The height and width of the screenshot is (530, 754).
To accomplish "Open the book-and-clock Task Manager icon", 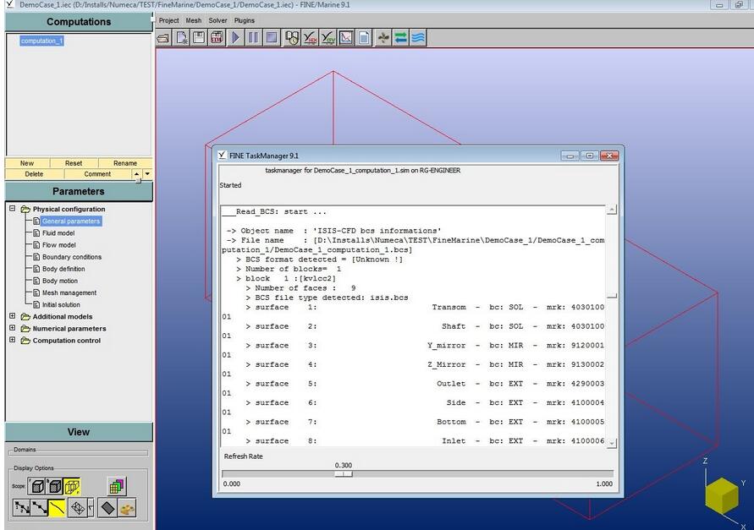I will tap(291, 37).
